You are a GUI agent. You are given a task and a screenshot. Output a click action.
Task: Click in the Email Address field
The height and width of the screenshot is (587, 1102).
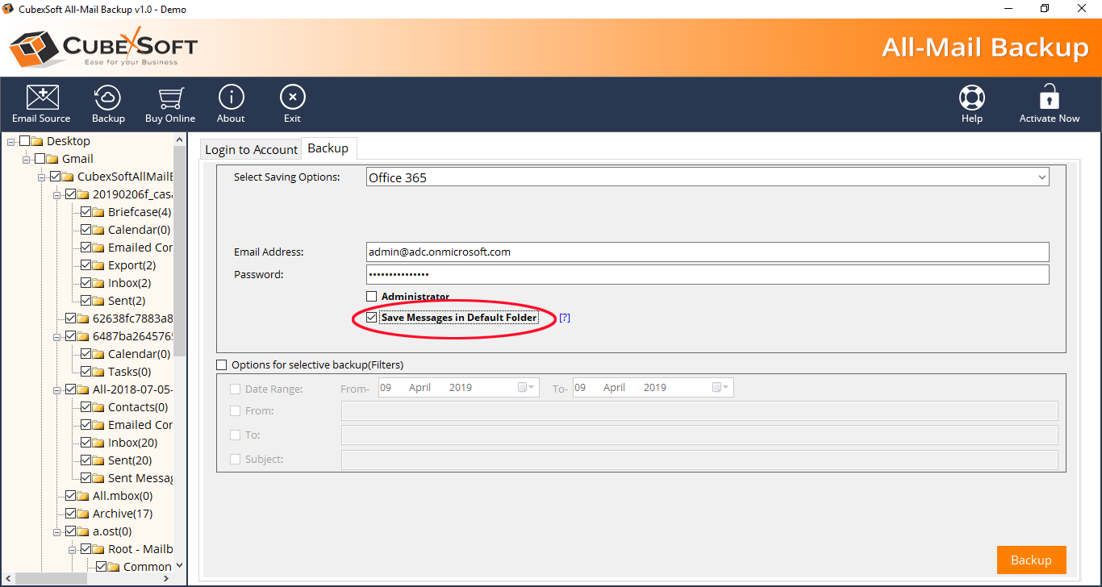pos(707,252)
